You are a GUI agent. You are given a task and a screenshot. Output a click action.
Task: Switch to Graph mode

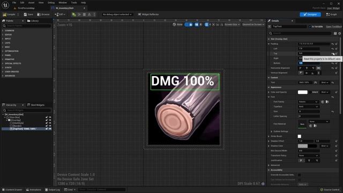[332, 14]
